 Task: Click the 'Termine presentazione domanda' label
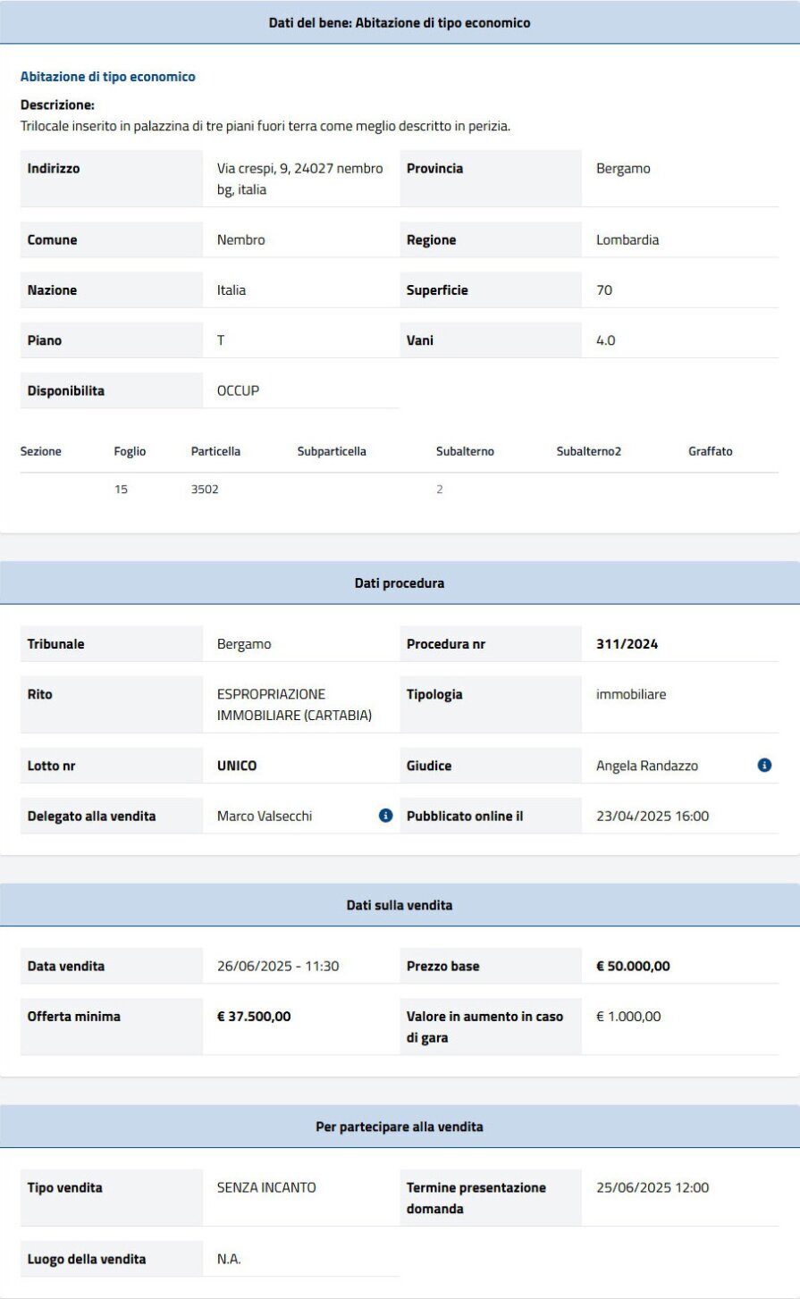(476, 1198)
